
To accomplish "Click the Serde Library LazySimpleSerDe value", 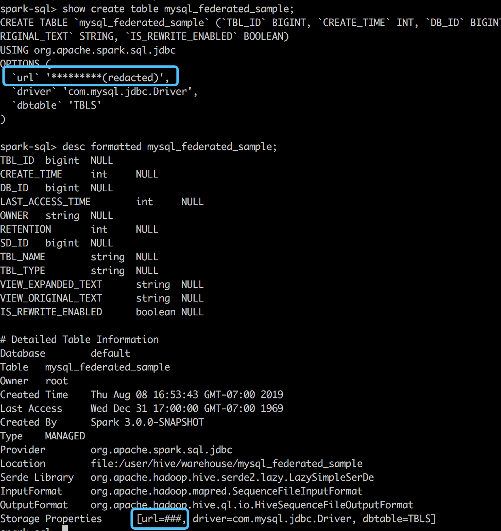I will click(x=232, y=477).
